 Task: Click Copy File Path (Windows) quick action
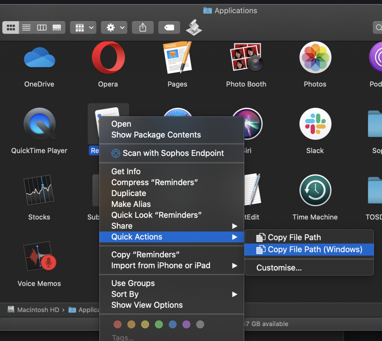(309, 249)
